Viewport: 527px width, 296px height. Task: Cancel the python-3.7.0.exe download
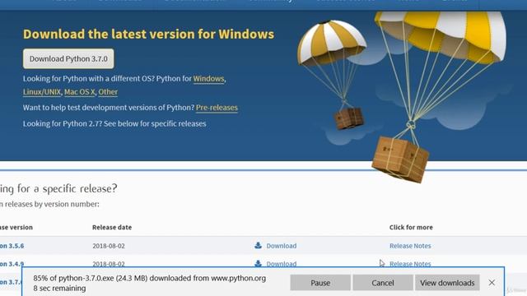[382, 283]
